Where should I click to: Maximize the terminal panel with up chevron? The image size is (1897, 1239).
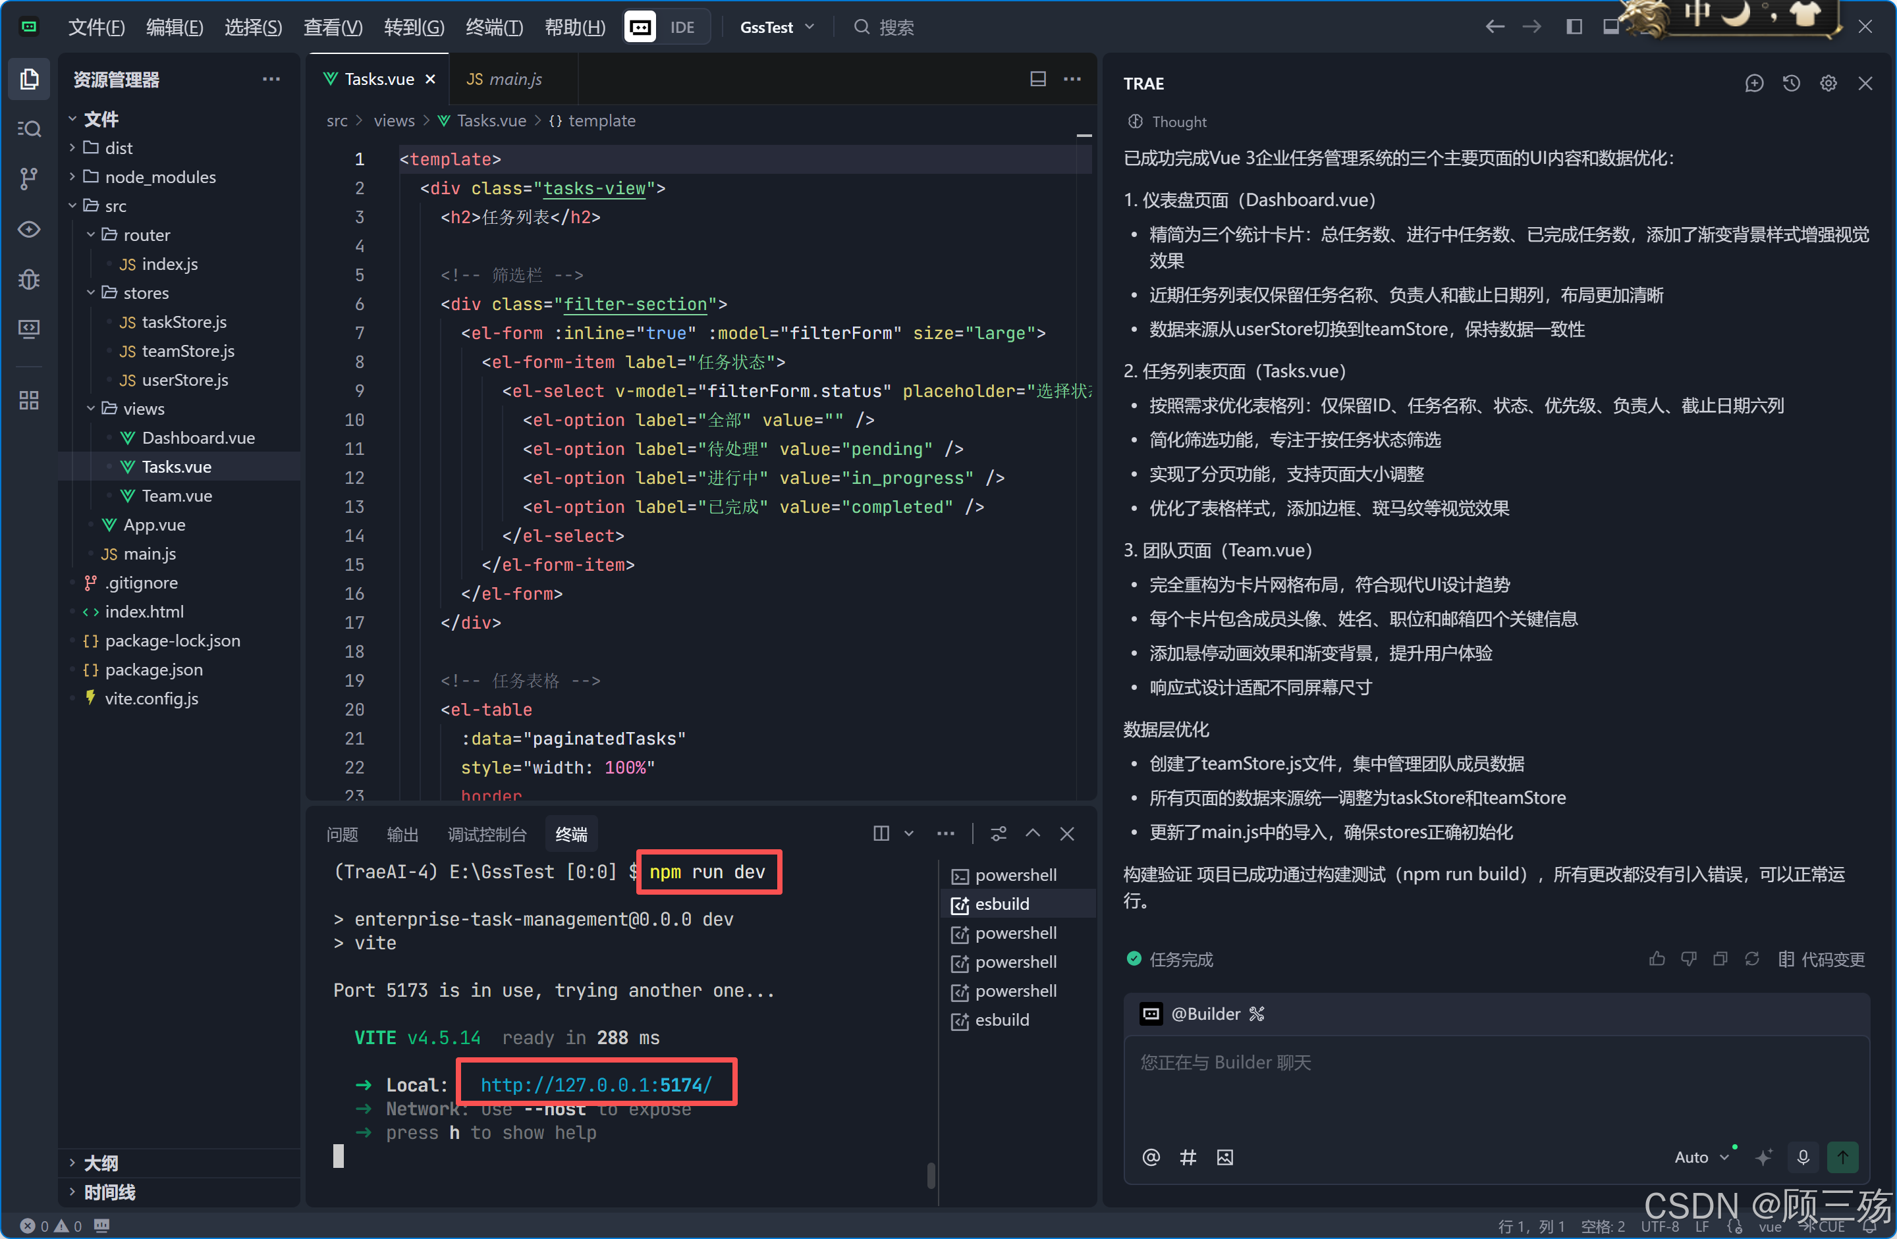pyautogui.click(x=1032, y=833)
